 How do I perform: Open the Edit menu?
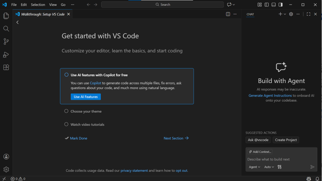pos(23,4)
